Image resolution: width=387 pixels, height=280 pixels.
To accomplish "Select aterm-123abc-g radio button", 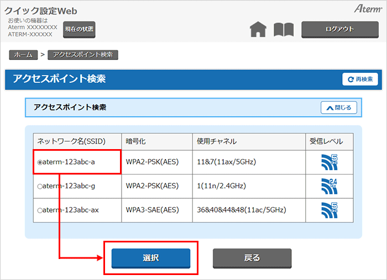I will pyautogui.click(x=39, y=186).
